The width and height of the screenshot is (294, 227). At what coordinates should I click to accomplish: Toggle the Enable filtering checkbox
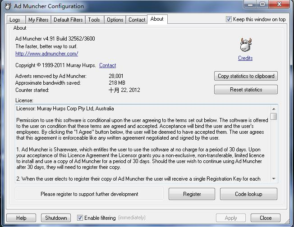(80, 218)
